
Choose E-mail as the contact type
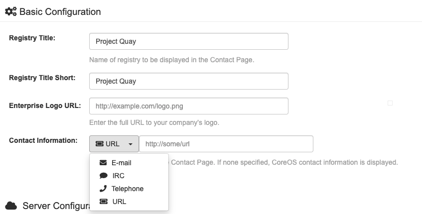coord(121,163)
